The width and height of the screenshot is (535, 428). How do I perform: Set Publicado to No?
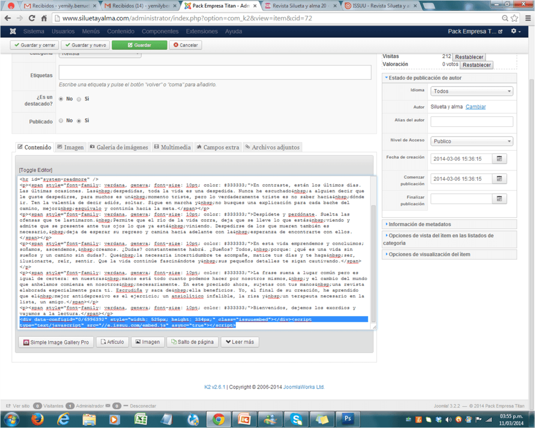point(61,120)
